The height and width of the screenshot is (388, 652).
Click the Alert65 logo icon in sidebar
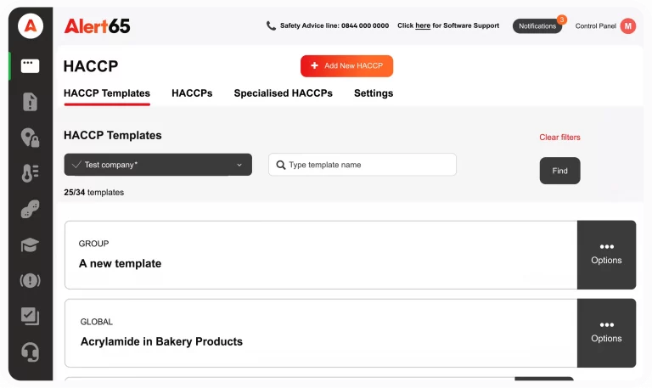(x=30, y=25)
